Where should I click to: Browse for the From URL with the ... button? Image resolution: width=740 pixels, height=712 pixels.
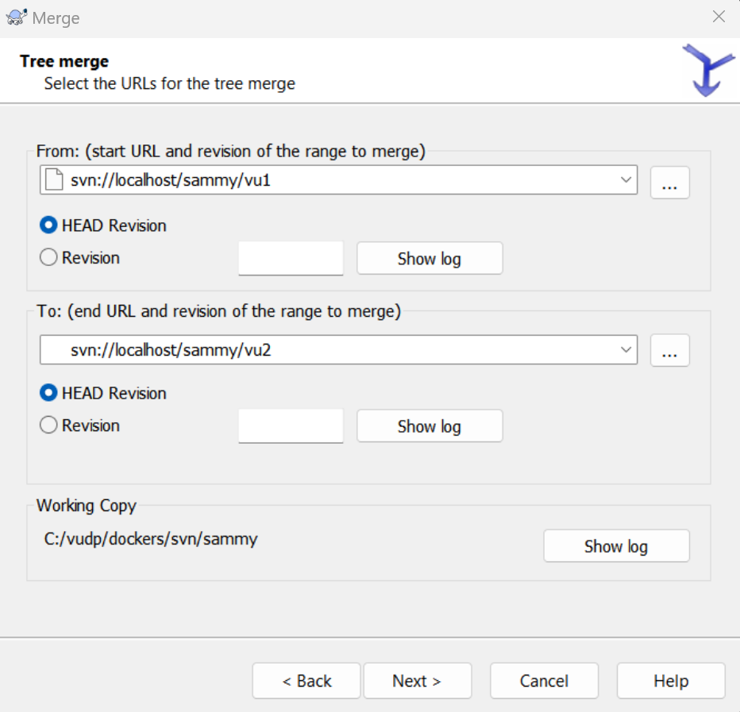pyautogui.click(x=669, y=183)
